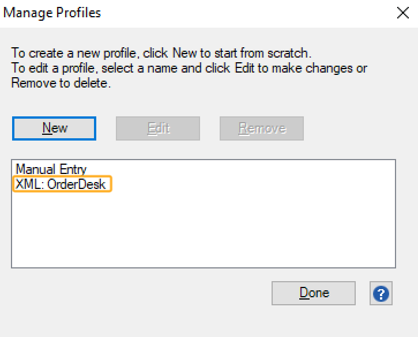Delete a profile using the Remove button
This screenshot has width=418, height=337.
262,128
